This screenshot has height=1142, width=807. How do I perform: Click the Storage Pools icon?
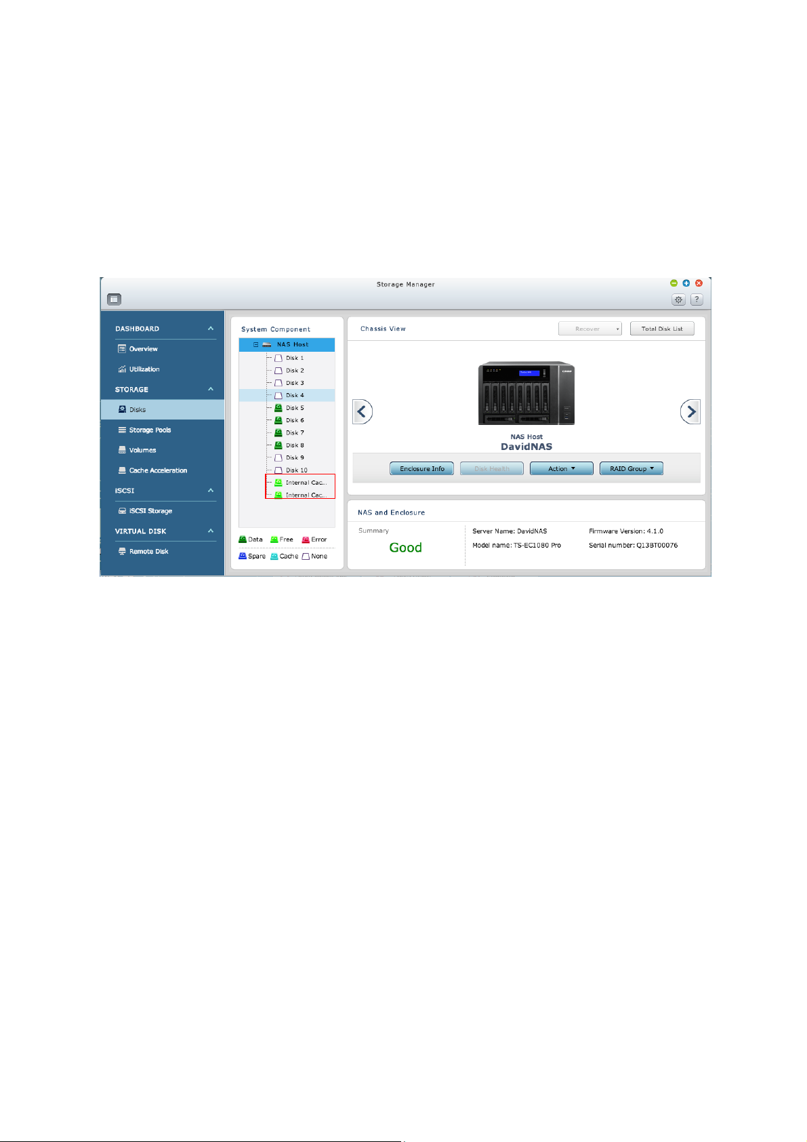coord(122,430)
